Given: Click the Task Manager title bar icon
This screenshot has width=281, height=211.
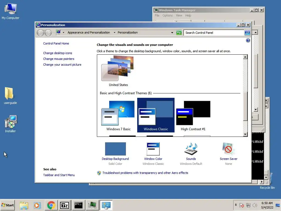Looking at the screenshot, I should pos(156,10).
